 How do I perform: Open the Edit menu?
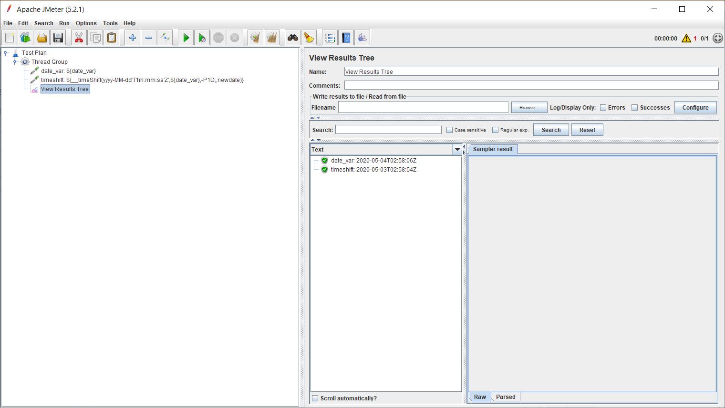[23, 23]
